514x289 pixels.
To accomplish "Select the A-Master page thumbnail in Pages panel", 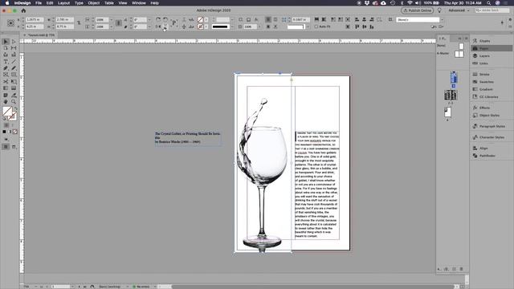I will pos(459,54).
